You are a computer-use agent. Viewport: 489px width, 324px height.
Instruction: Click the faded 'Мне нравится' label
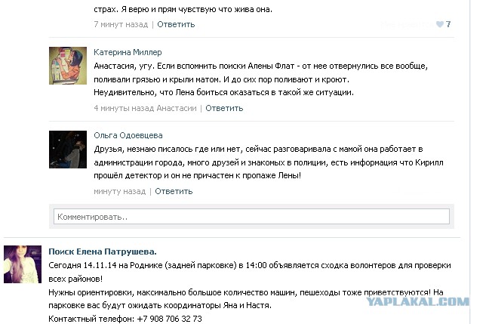pos(407,24)
